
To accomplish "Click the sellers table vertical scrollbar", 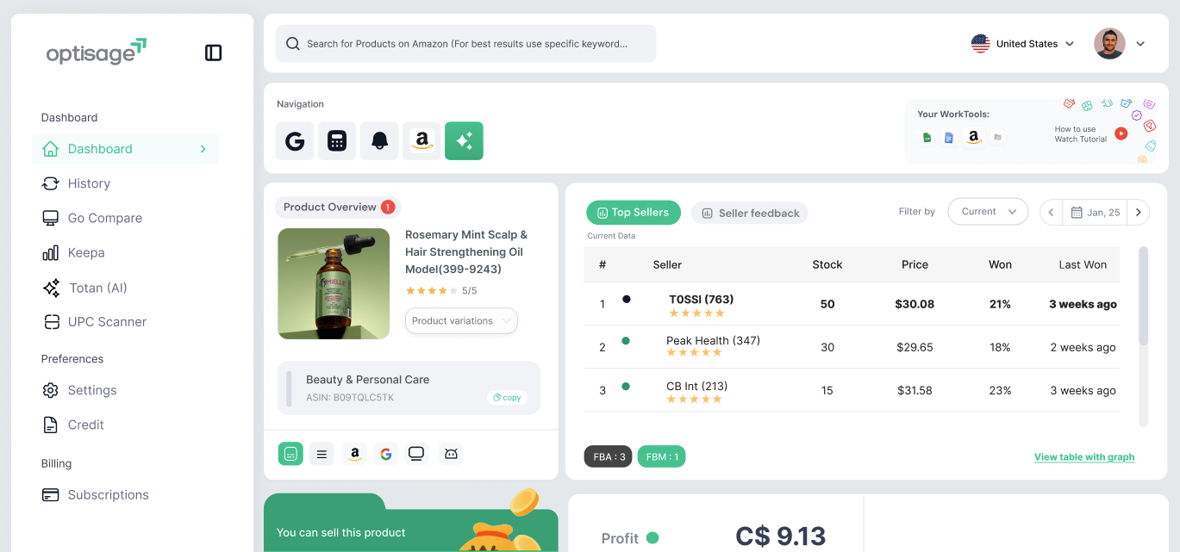I will point(1144,296).
